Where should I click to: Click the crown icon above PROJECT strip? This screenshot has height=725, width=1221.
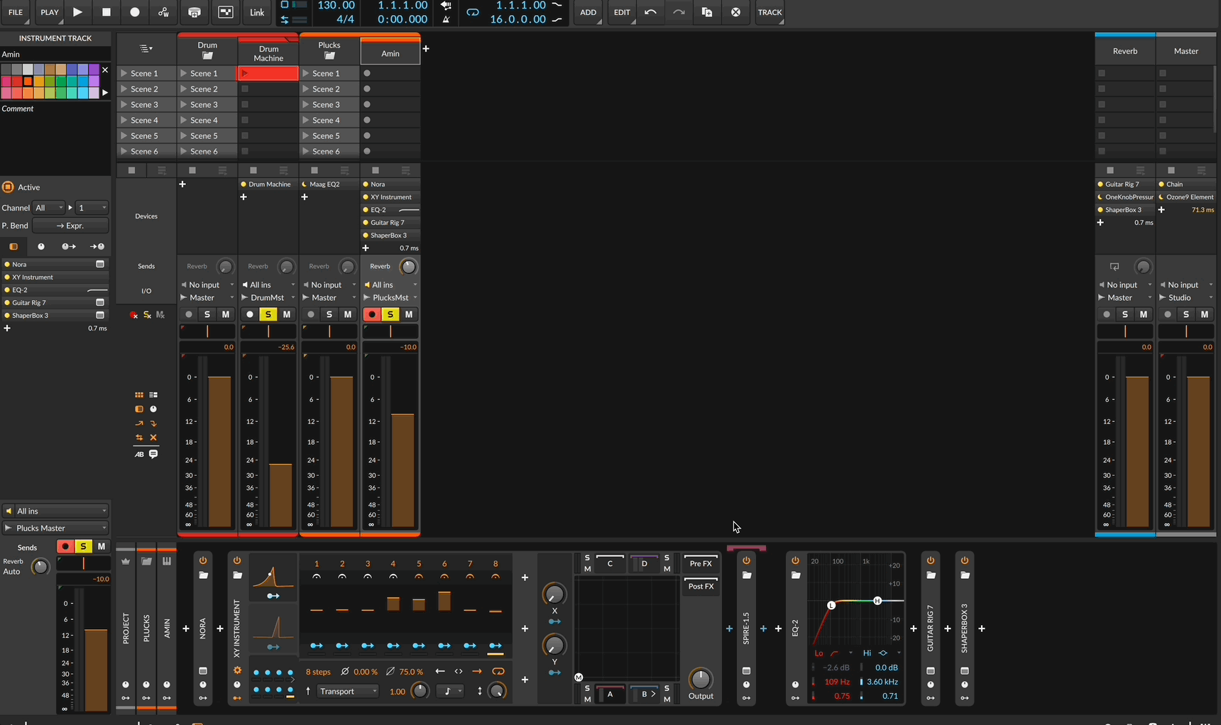[x=126, y=561]
